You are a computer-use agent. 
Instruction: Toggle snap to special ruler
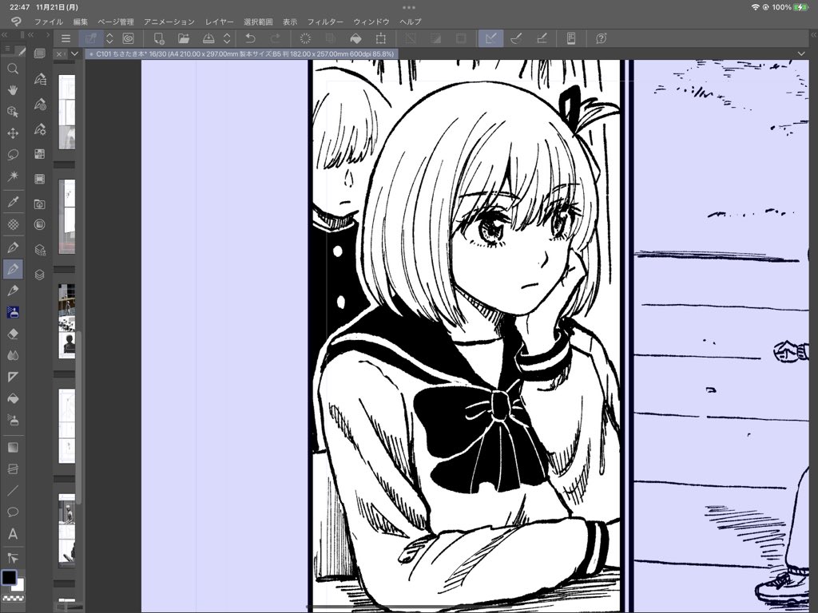pos(517,38)
